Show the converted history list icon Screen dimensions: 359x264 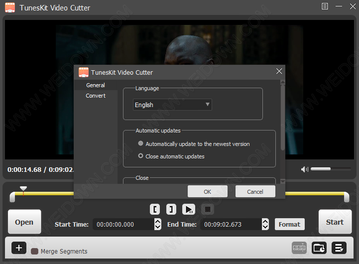click(339, 248)
